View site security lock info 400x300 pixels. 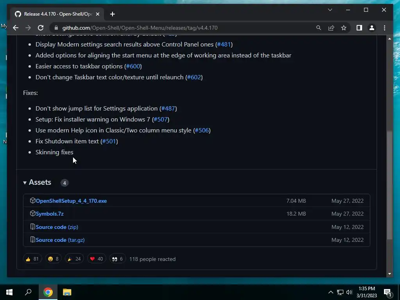pos(56,28)
